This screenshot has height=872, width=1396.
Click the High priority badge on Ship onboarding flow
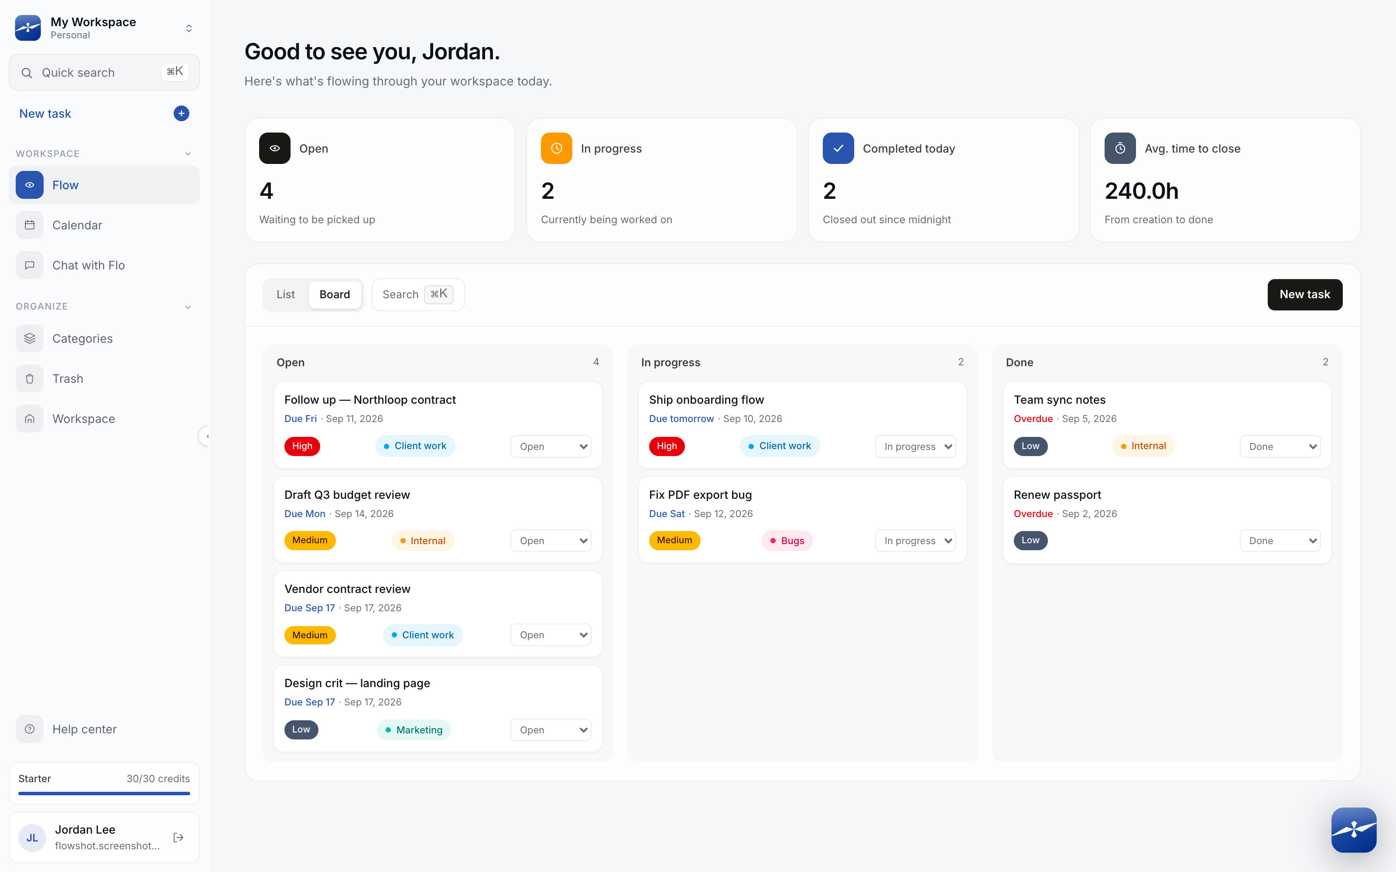[667, 446]
